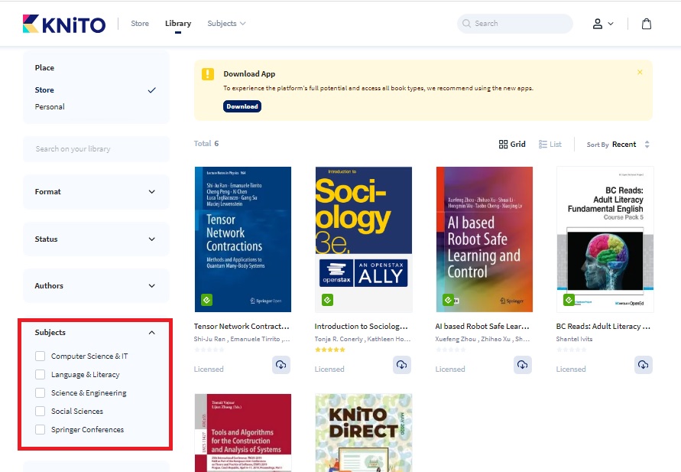Open the shopping bag cart icon
Screen dimensions: 681x472
[647, 24]
